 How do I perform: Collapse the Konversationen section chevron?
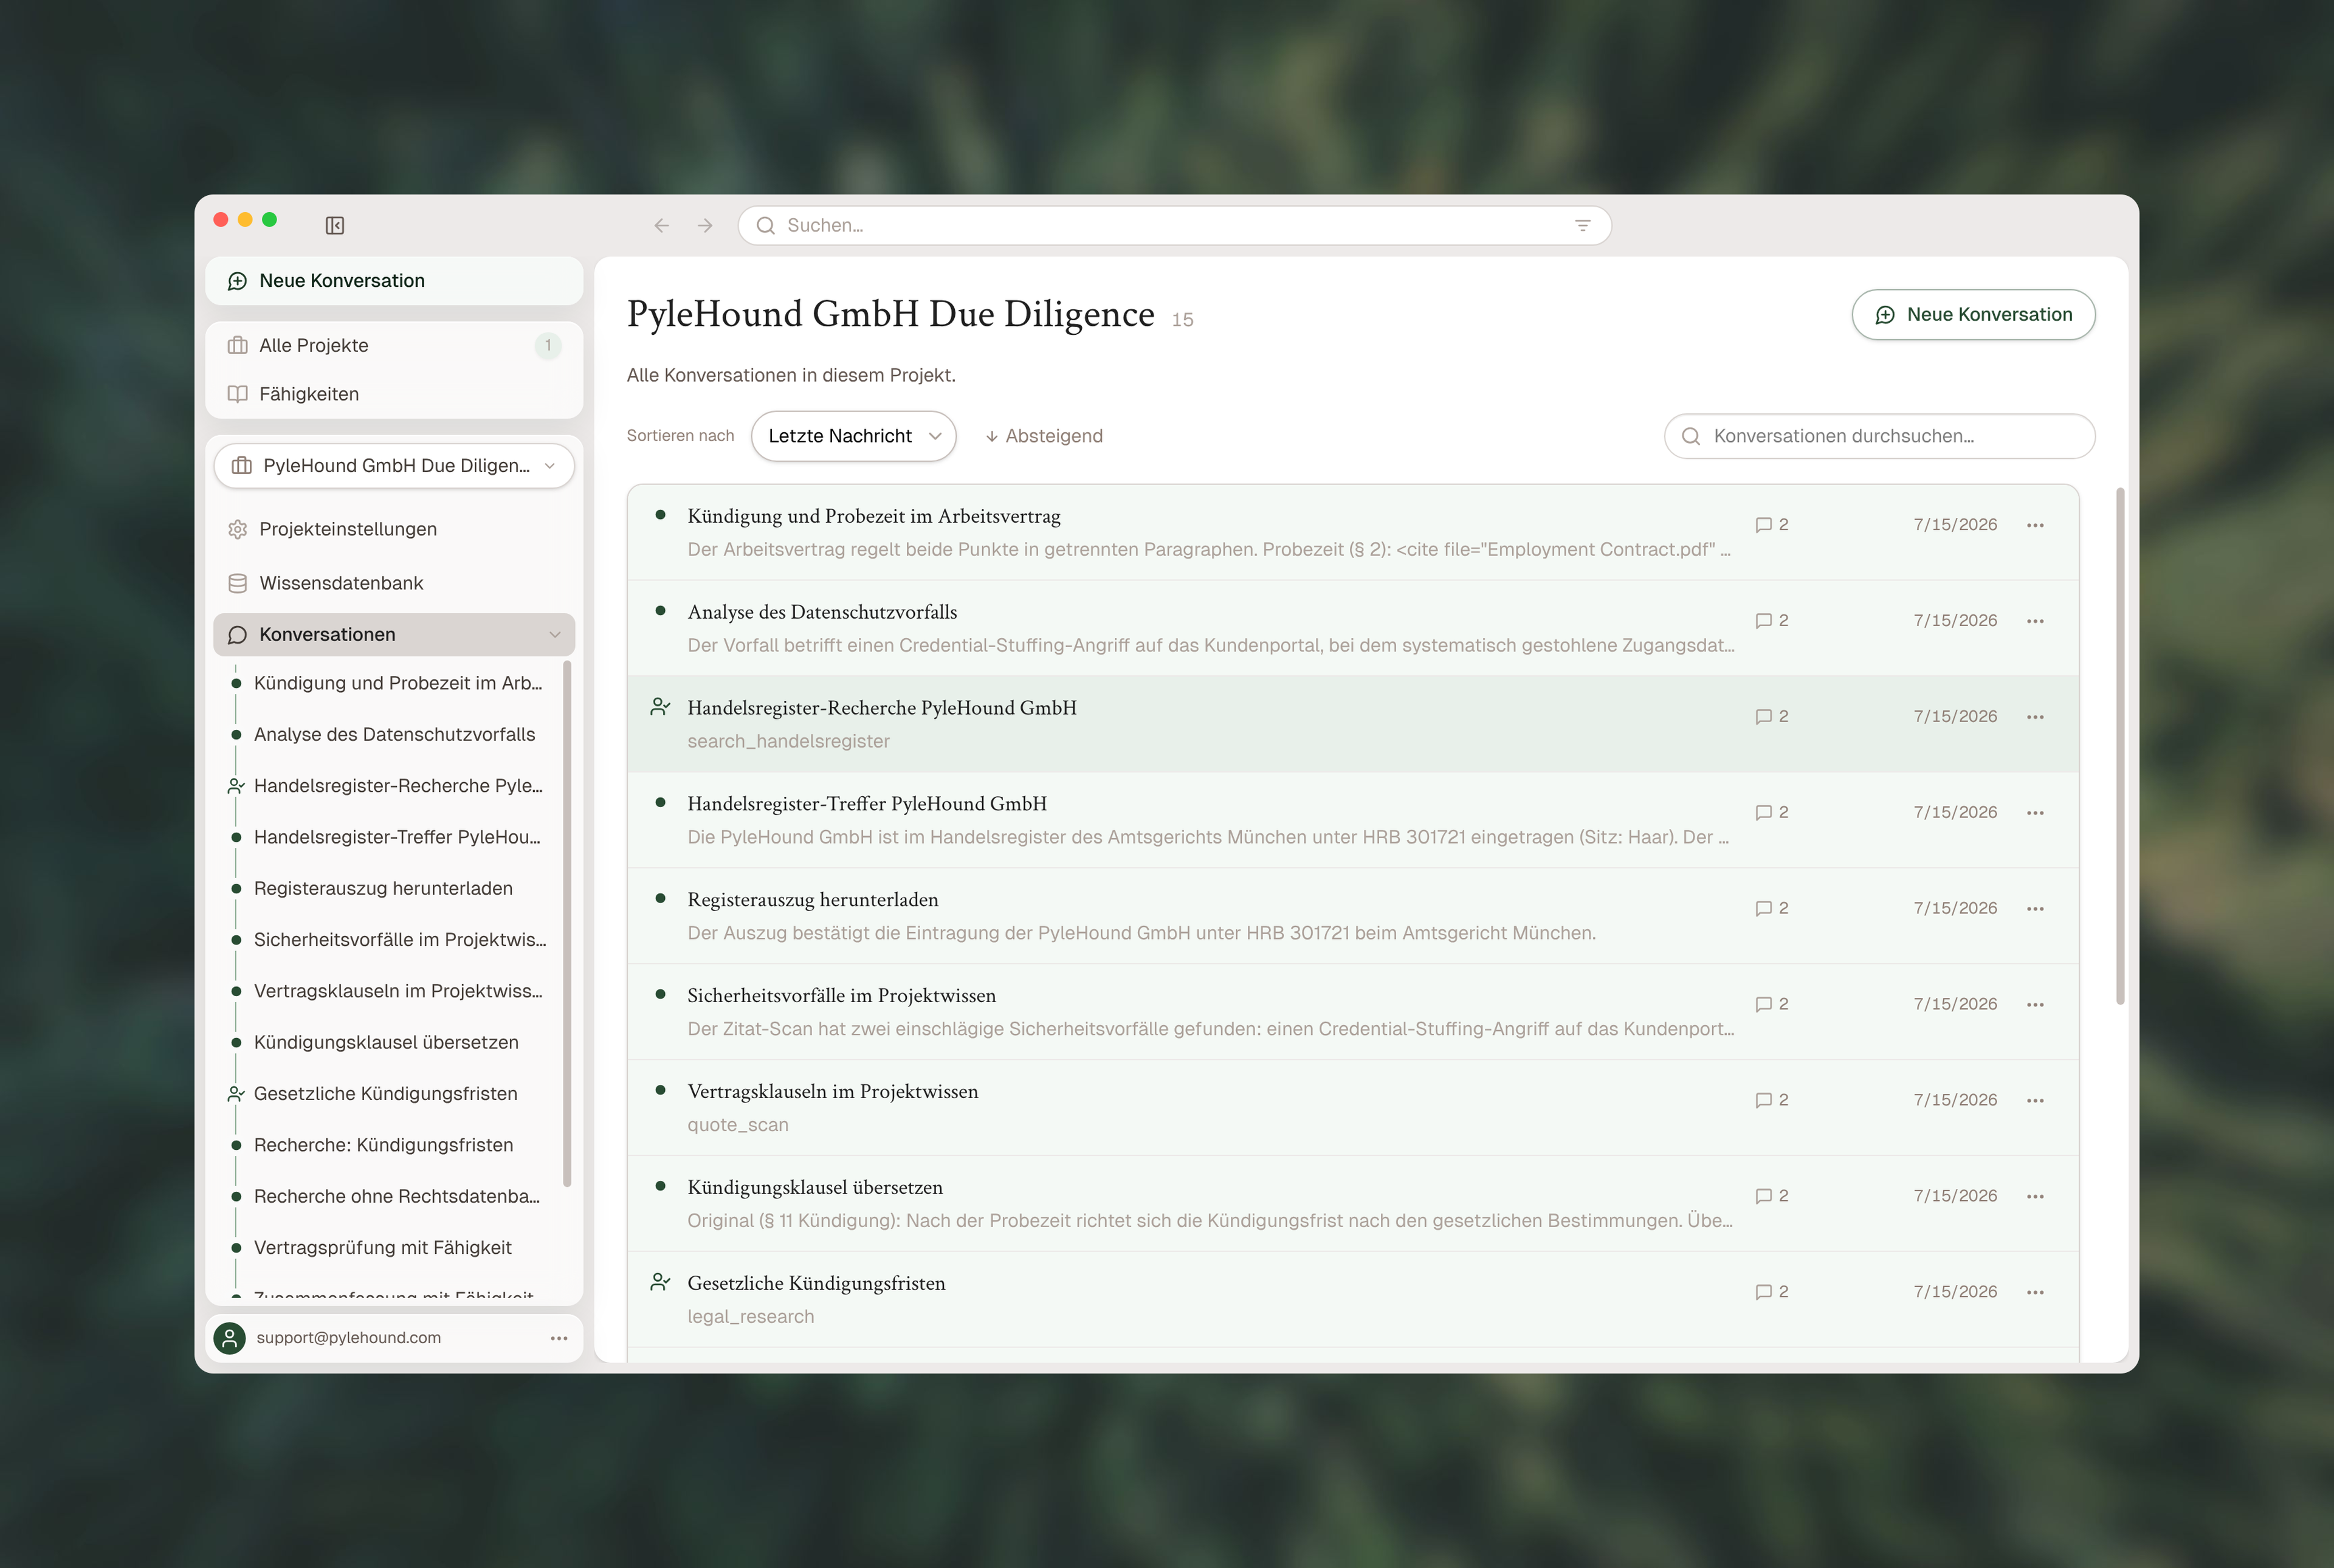point(555,635)
